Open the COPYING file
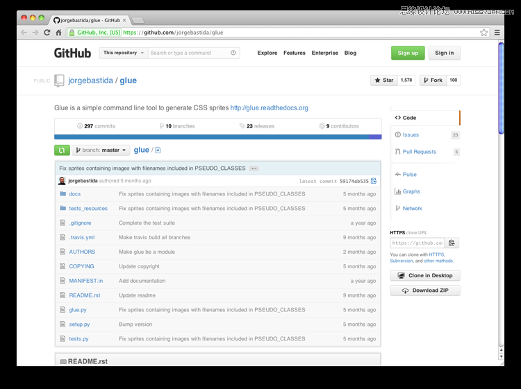Image resolution: width=521 pixels, height=389 pixels. point(81,266)
